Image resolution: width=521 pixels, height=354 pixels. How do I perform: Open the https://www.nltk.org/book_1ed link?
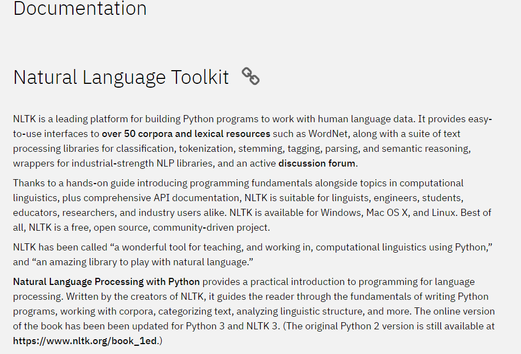pos(85,341)
